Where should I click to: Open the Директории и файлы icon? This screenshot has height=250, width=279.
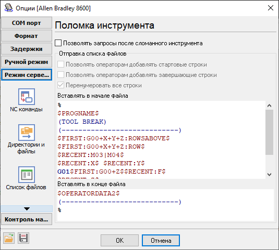[x=27, y=133]
